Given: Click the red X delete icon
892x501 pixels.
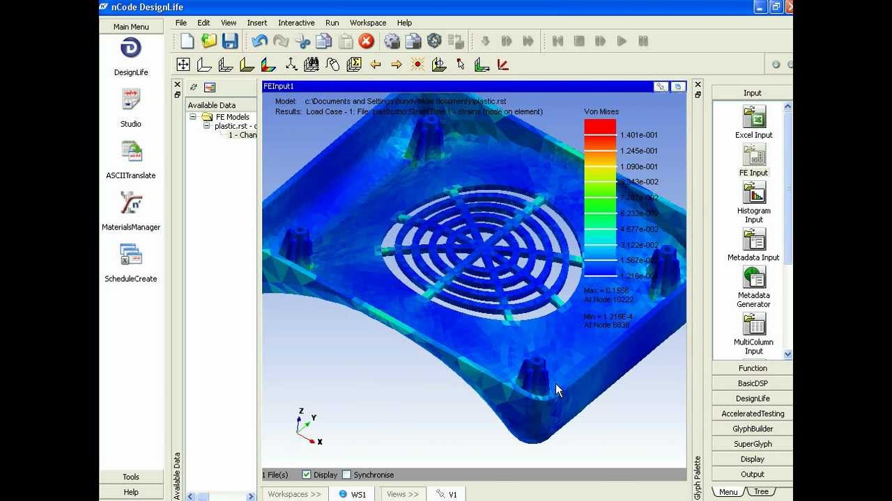Looking at the screenshot, I should [x=366, y=41].
